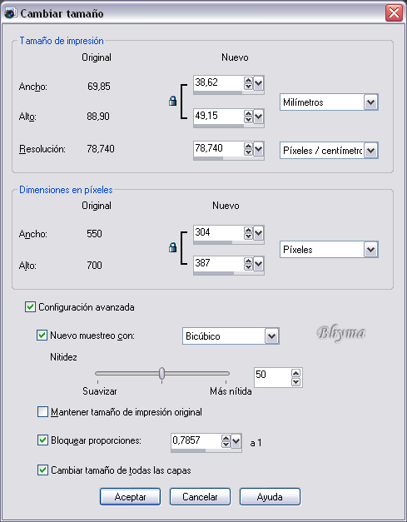
Task: Click the pixel width field showing 304
Action: point(219,232)
